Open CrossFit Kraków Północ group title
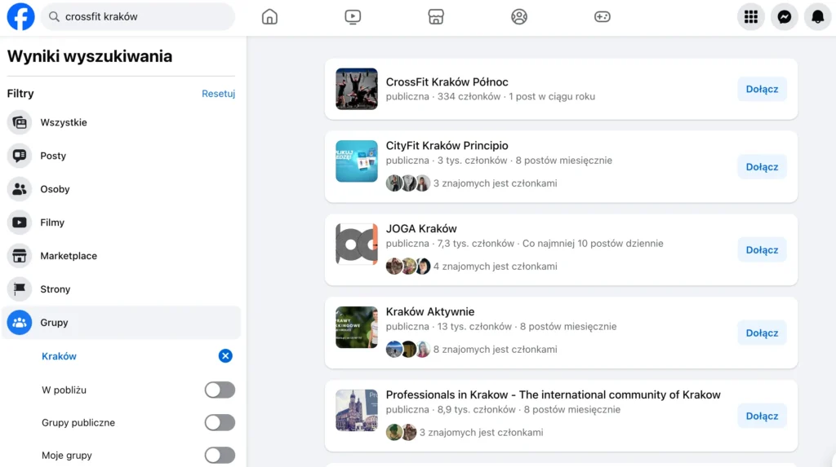The width and height of the screenshot is (836, 467). pyautogui.click(x=447, y=82)
